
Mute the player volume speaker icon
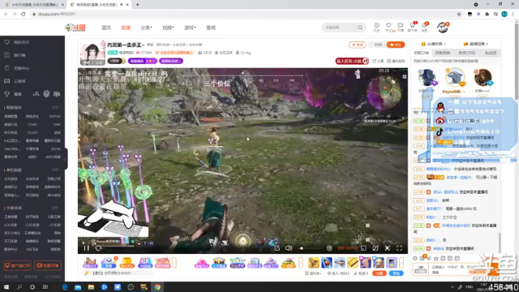(289, 248)
